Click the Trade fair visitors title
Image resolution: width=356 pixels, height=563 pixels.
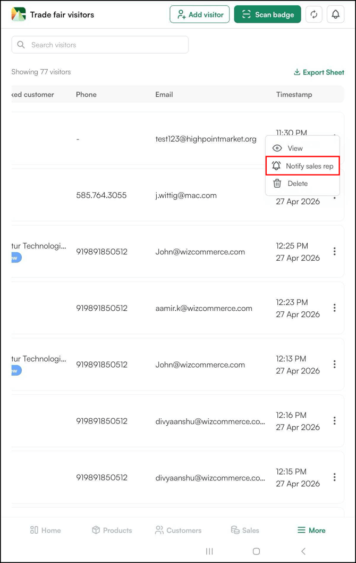point(62,15)
